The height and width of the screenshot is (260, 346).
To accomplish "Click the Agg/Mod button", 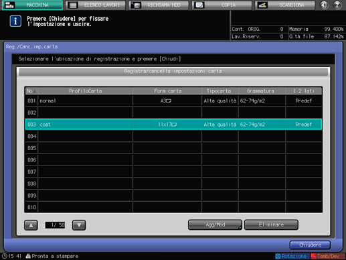I will click(x=215, y=224).
